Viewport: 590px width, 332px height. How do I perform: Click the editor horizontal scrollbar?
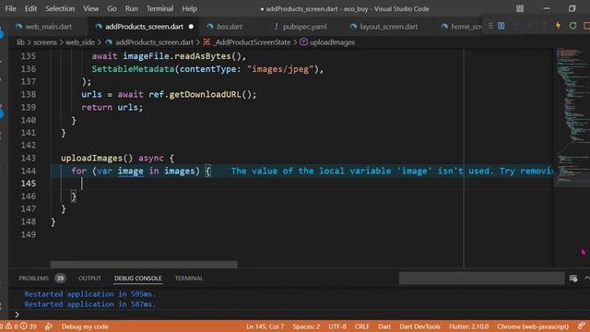click(x=144, y=265)
